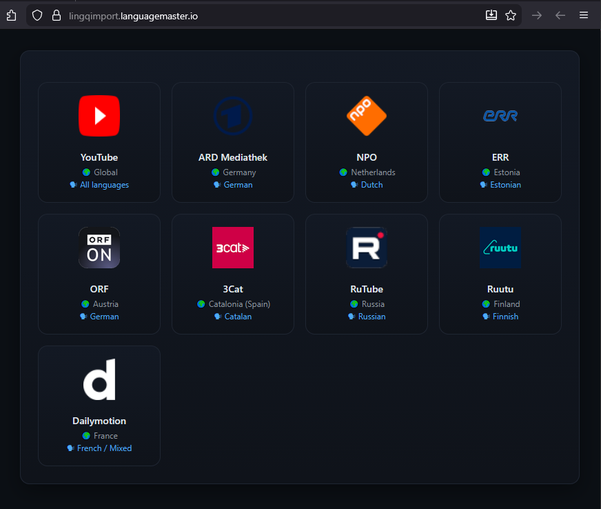Click the "Finnish" label under Ruutu

(x=505, y=317)
